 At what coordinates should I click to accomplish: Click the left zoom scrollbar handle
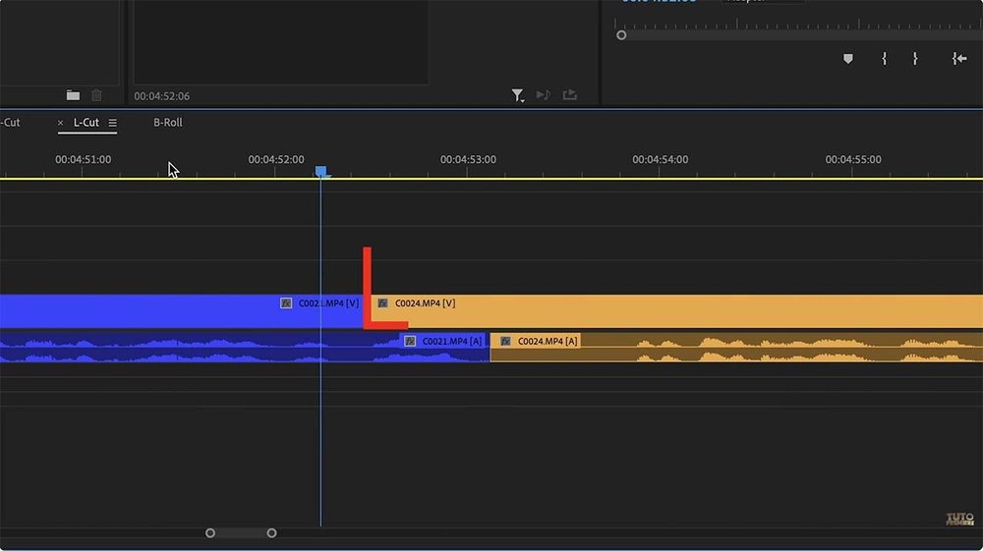(x=210, y=533)
